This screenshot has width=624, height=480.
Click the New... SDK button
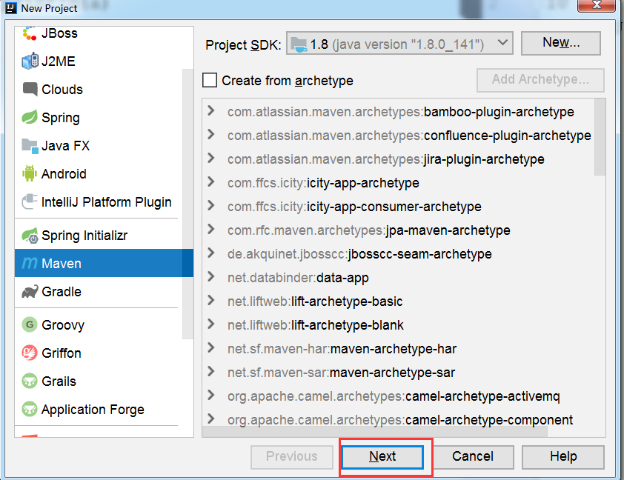(x=561, y=42)
